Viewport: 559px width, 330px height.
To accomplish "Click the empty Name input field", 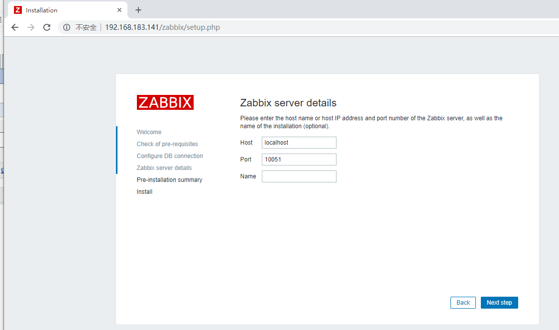I will point(299,176).
